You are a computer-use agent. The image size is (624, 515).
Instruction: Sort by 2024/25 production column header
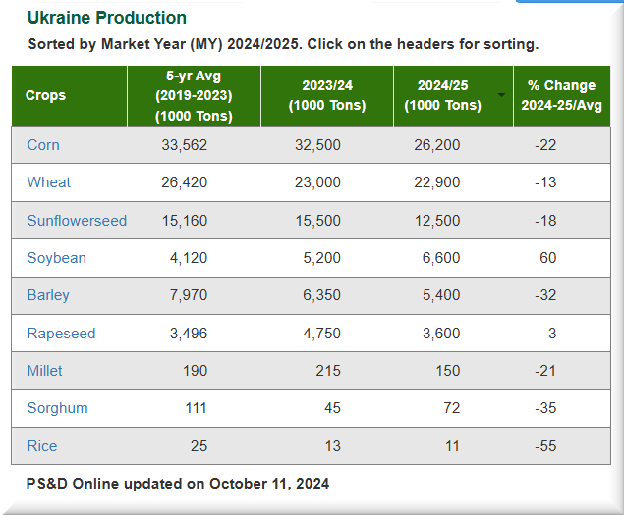pyautogui.click(x=442, y=96)
